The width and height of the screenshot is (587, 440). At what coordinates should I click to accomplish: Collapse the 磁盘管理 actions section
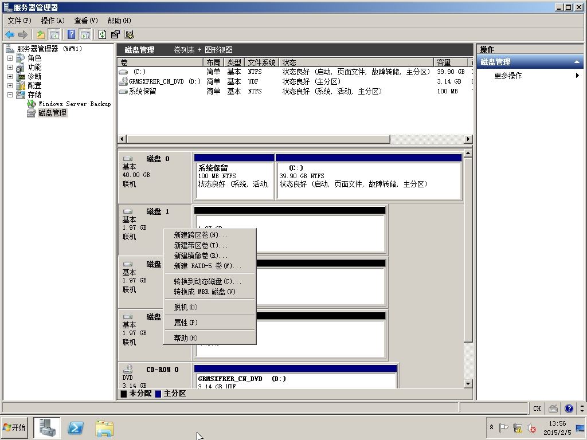click(577, 62)
